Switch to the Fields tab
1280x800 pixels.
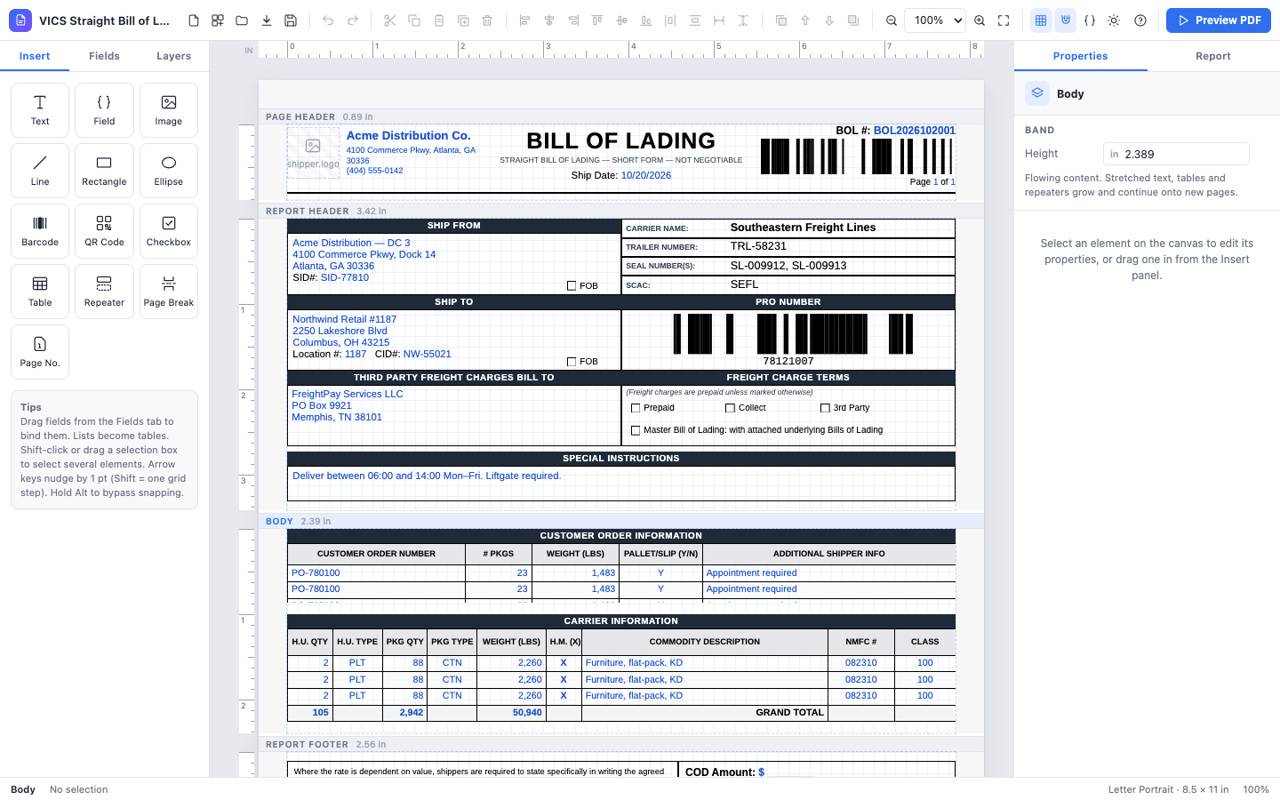(x=104, y=56)
